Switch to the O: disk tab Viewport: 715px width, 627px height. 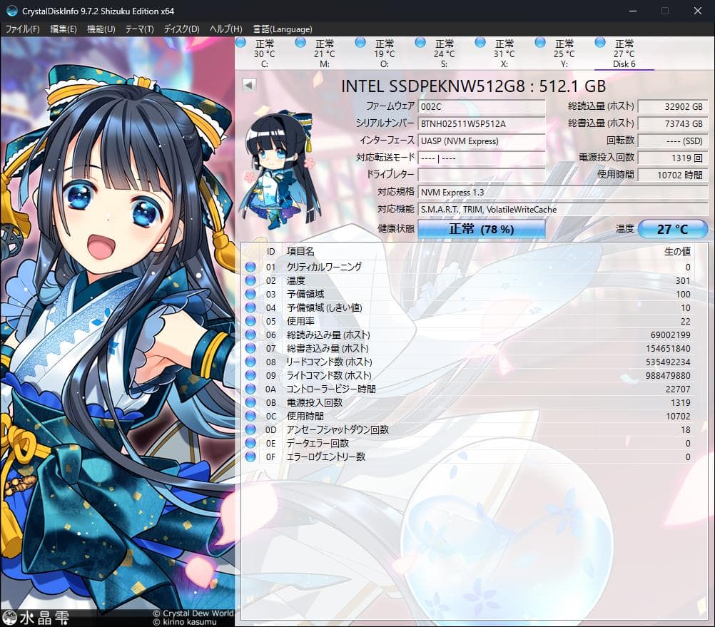(x=385, y=53)
